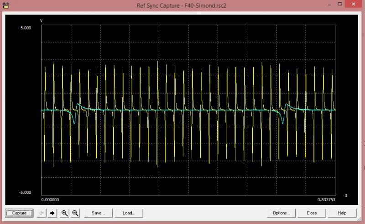Click the 0.833753 end time label
Viewport: 365px width, 224px height.
[326, 200]
